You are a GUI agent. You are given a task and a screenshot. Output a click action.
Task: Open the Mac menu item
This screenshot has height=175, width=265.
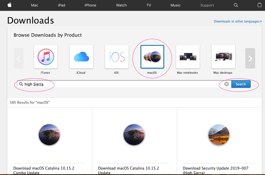click(34, 5)
